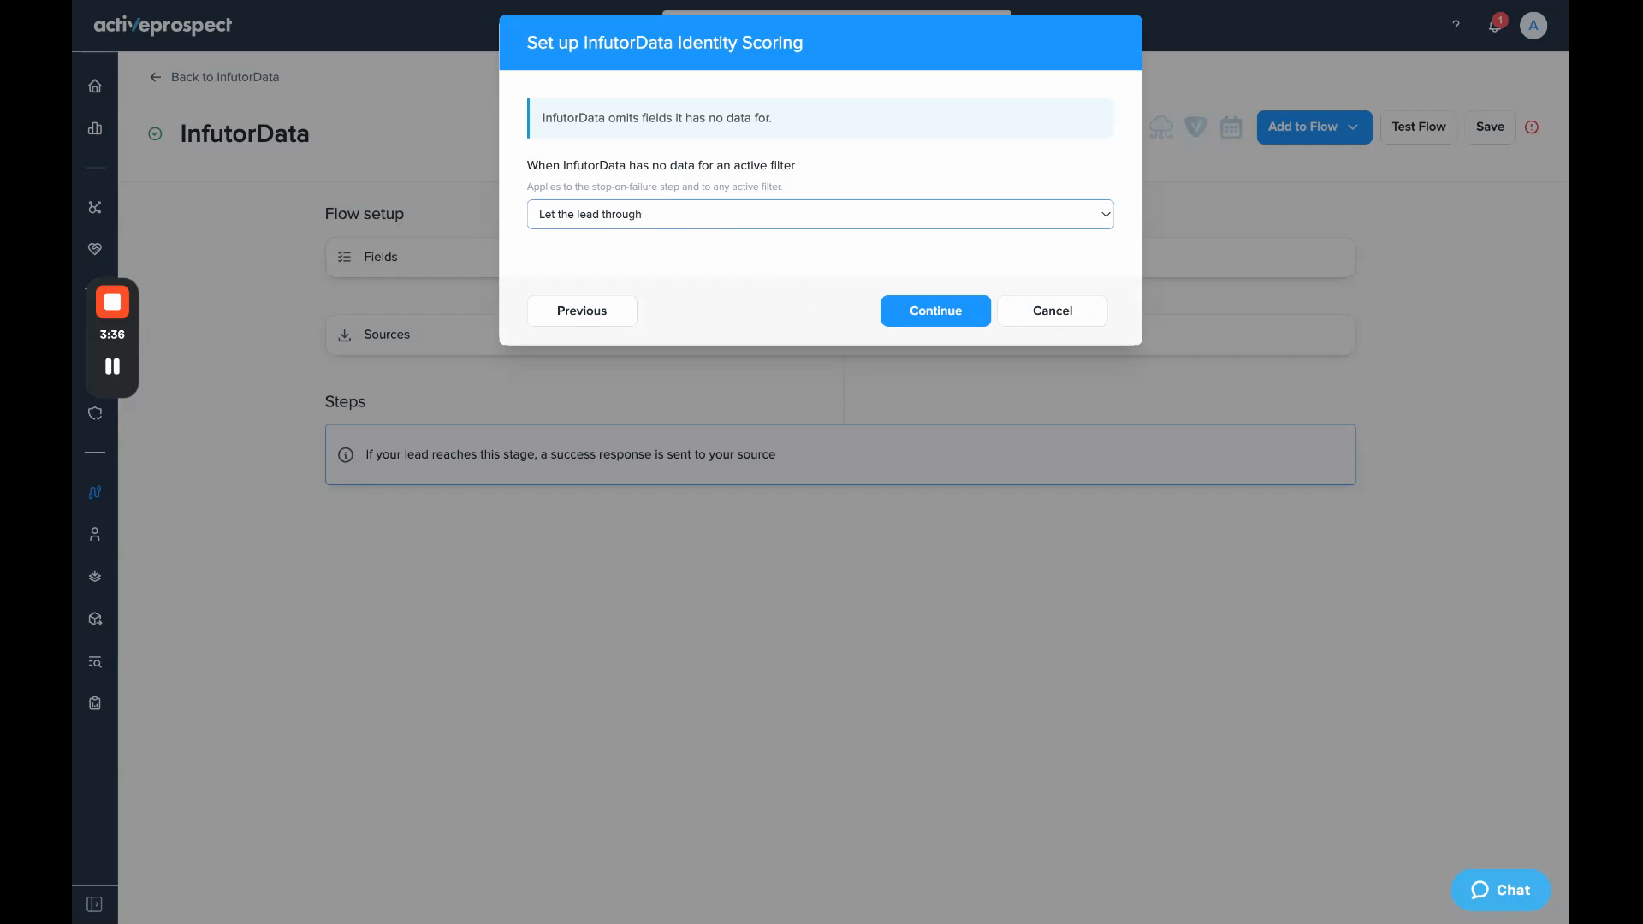1643x924 pixels.
Task: Click the stacked layers download icon in sidebar
Action: coord(95,576)
